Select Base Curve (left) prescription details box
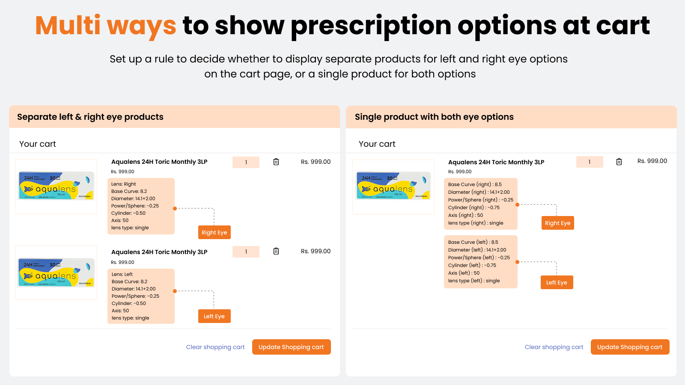The image size is (685, 385). click(480, 262)
